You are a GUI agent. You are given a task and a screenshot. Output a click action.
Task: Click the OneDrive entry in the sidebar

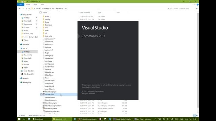click(26, 44)
